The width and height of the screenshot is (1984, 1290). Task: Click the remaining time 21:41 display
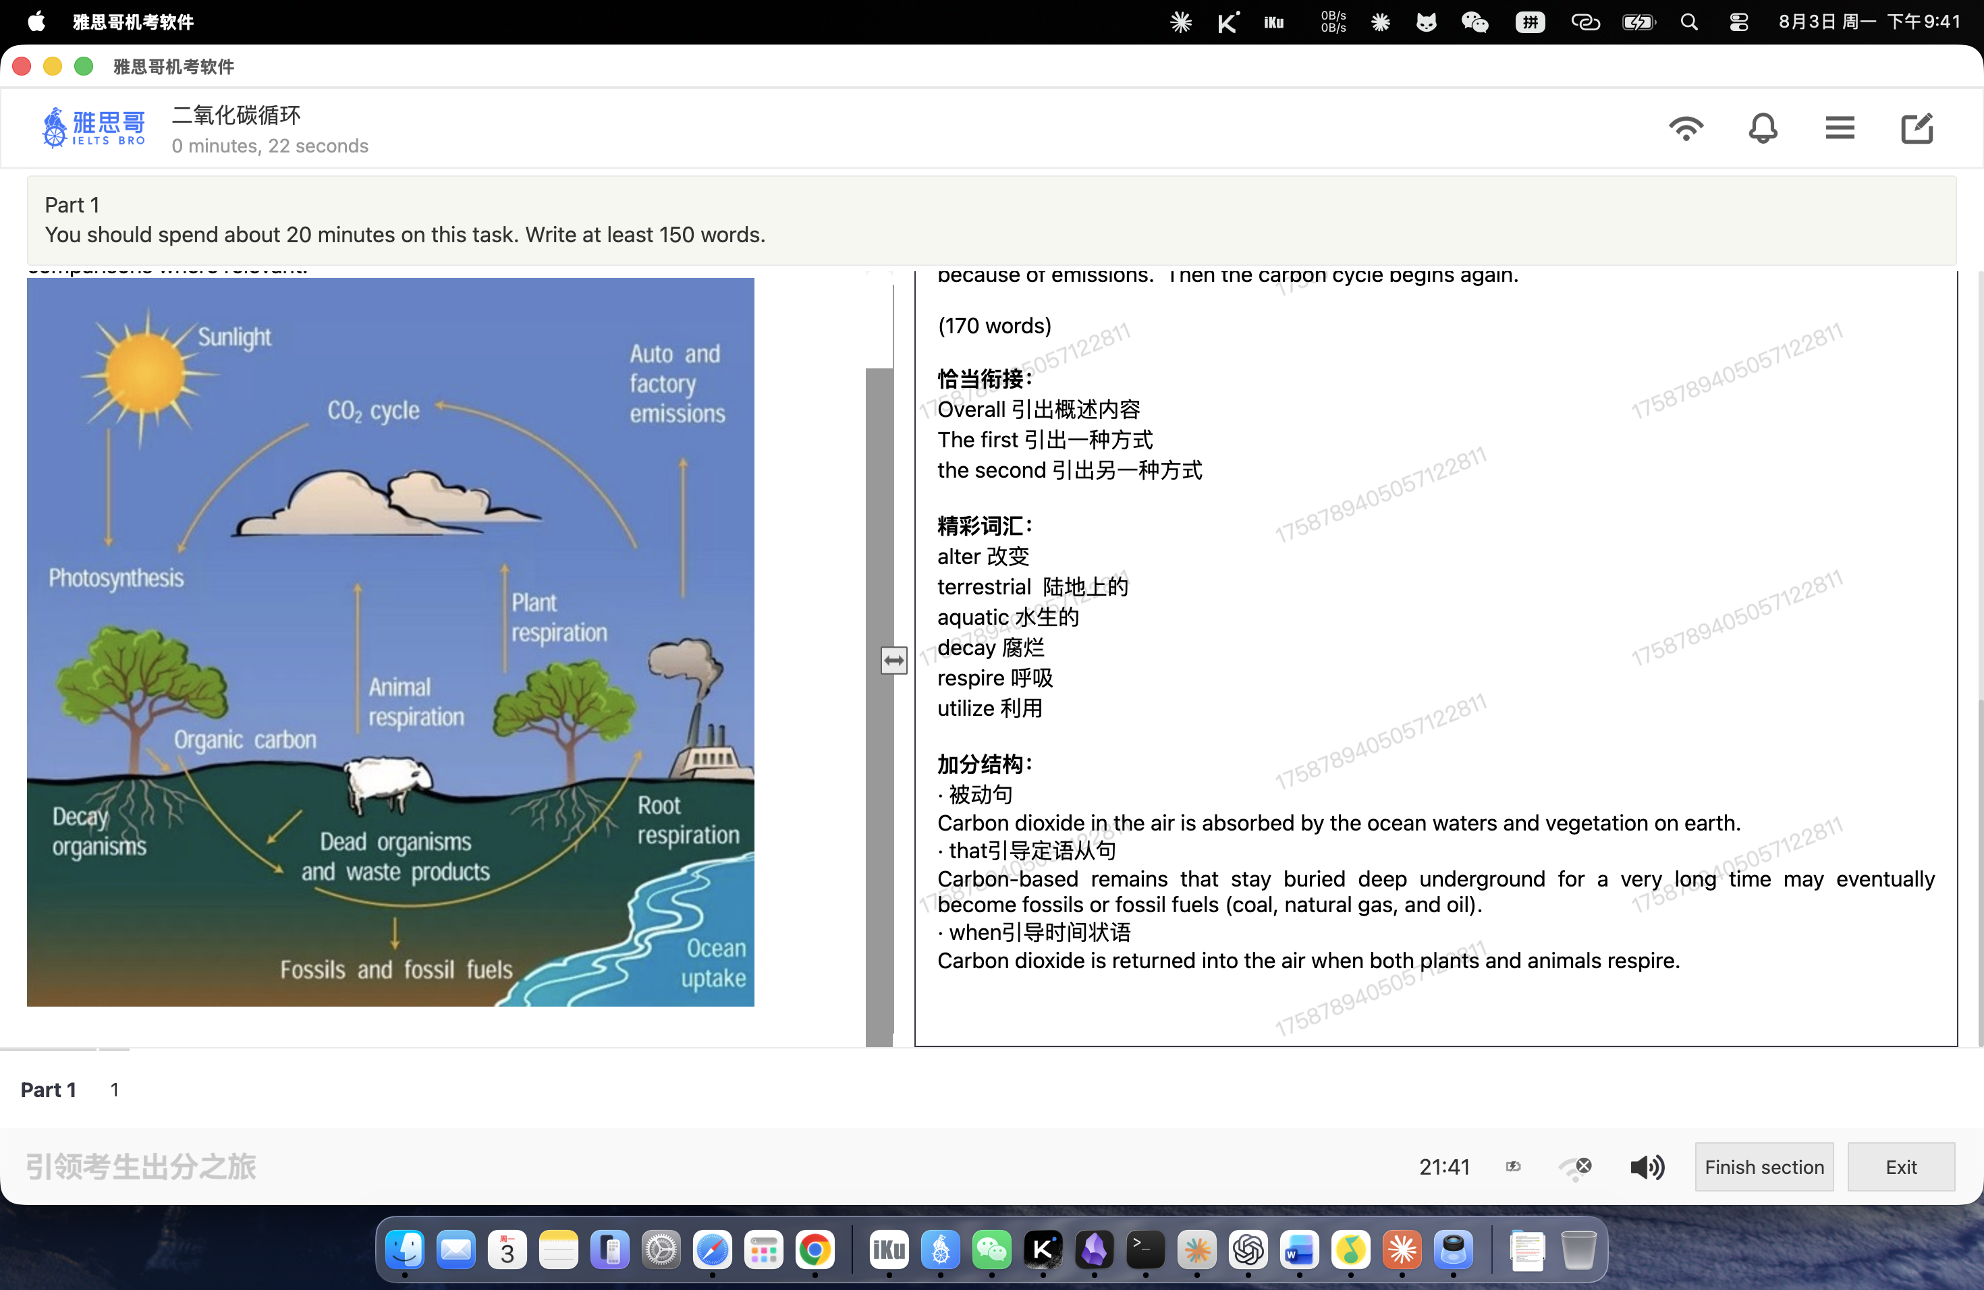1444,1167
